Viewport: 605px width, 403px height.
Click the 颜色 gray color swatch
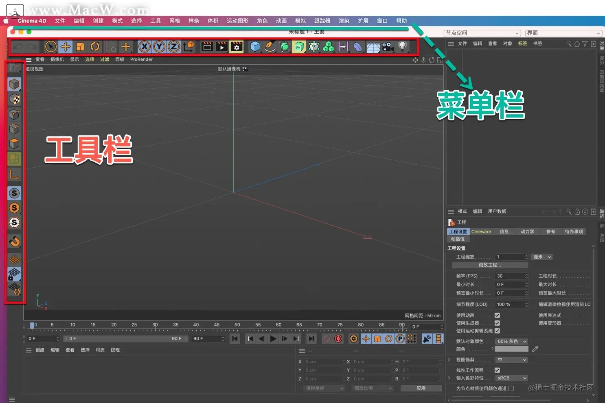tap(511, 349)
